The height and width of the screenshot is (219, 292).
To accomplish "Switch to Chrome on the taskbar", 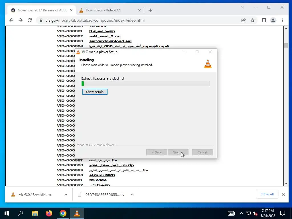I will click(63, 213).
